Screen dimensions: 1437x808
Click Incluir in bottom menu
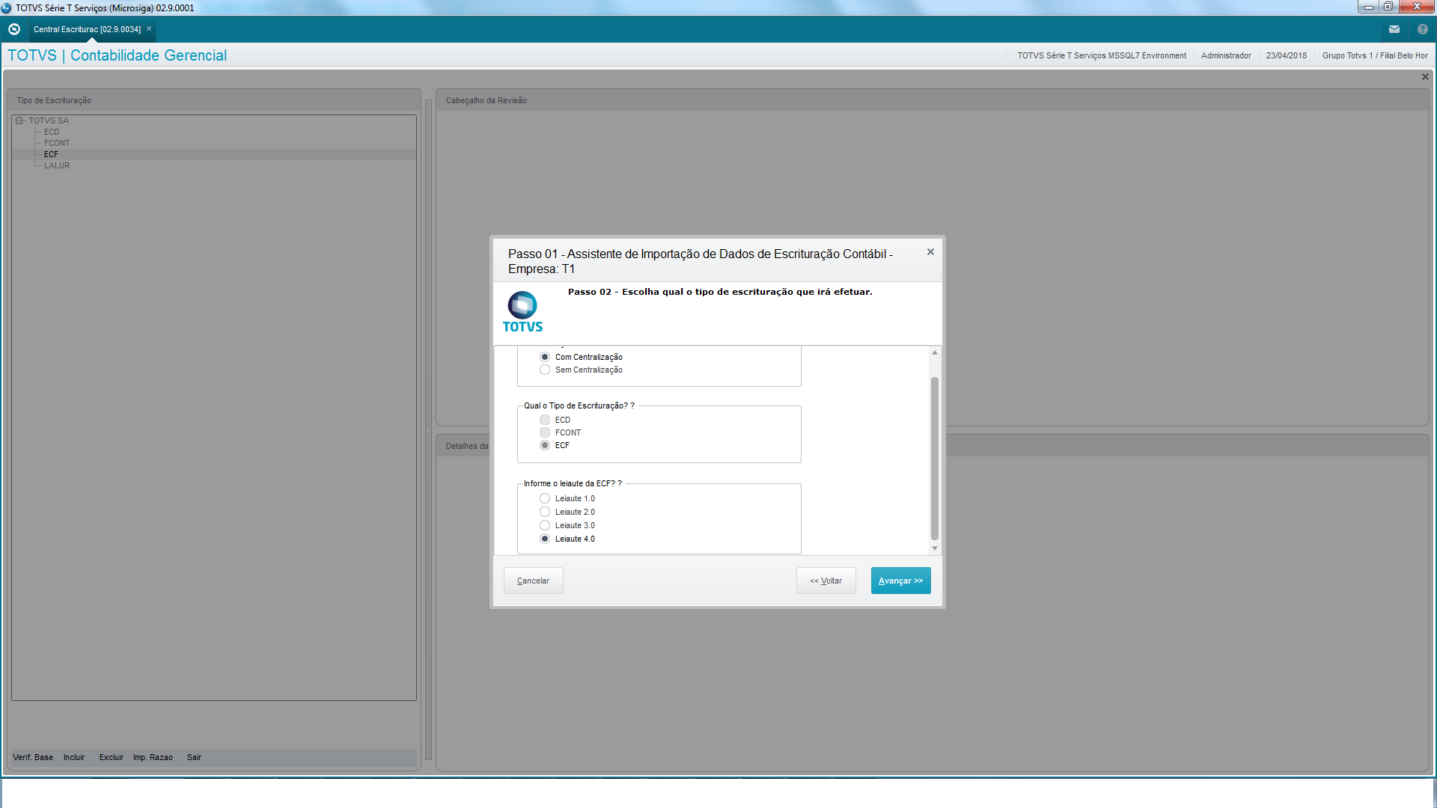tap(74, 758)
